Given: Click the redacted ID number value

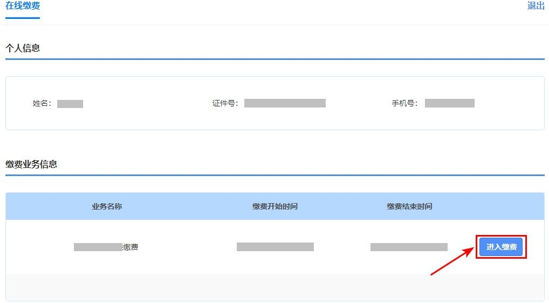Looking at the screenshot, I should pos(285,103).
